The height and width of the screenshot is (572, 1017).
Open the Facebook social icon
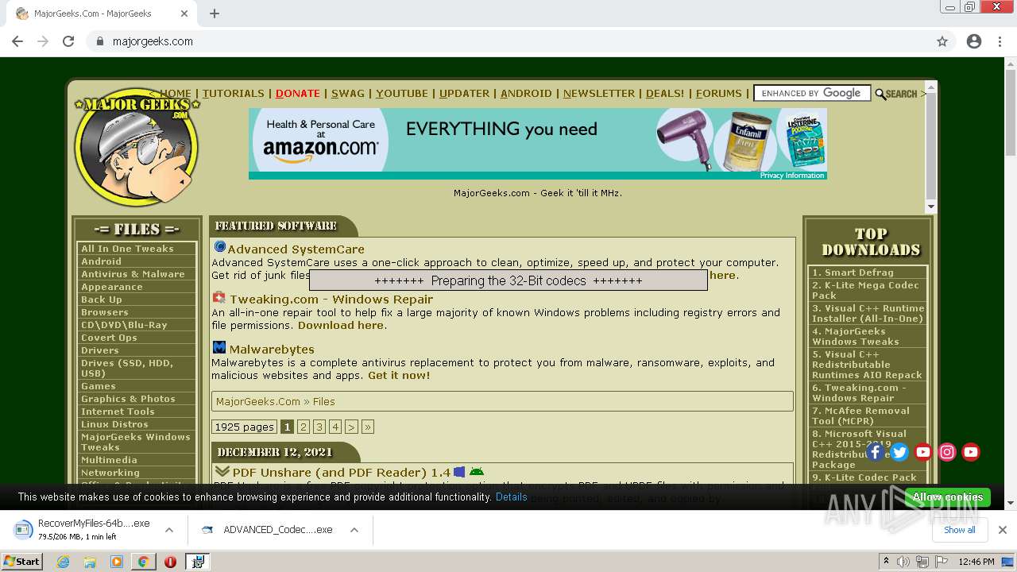876,452
